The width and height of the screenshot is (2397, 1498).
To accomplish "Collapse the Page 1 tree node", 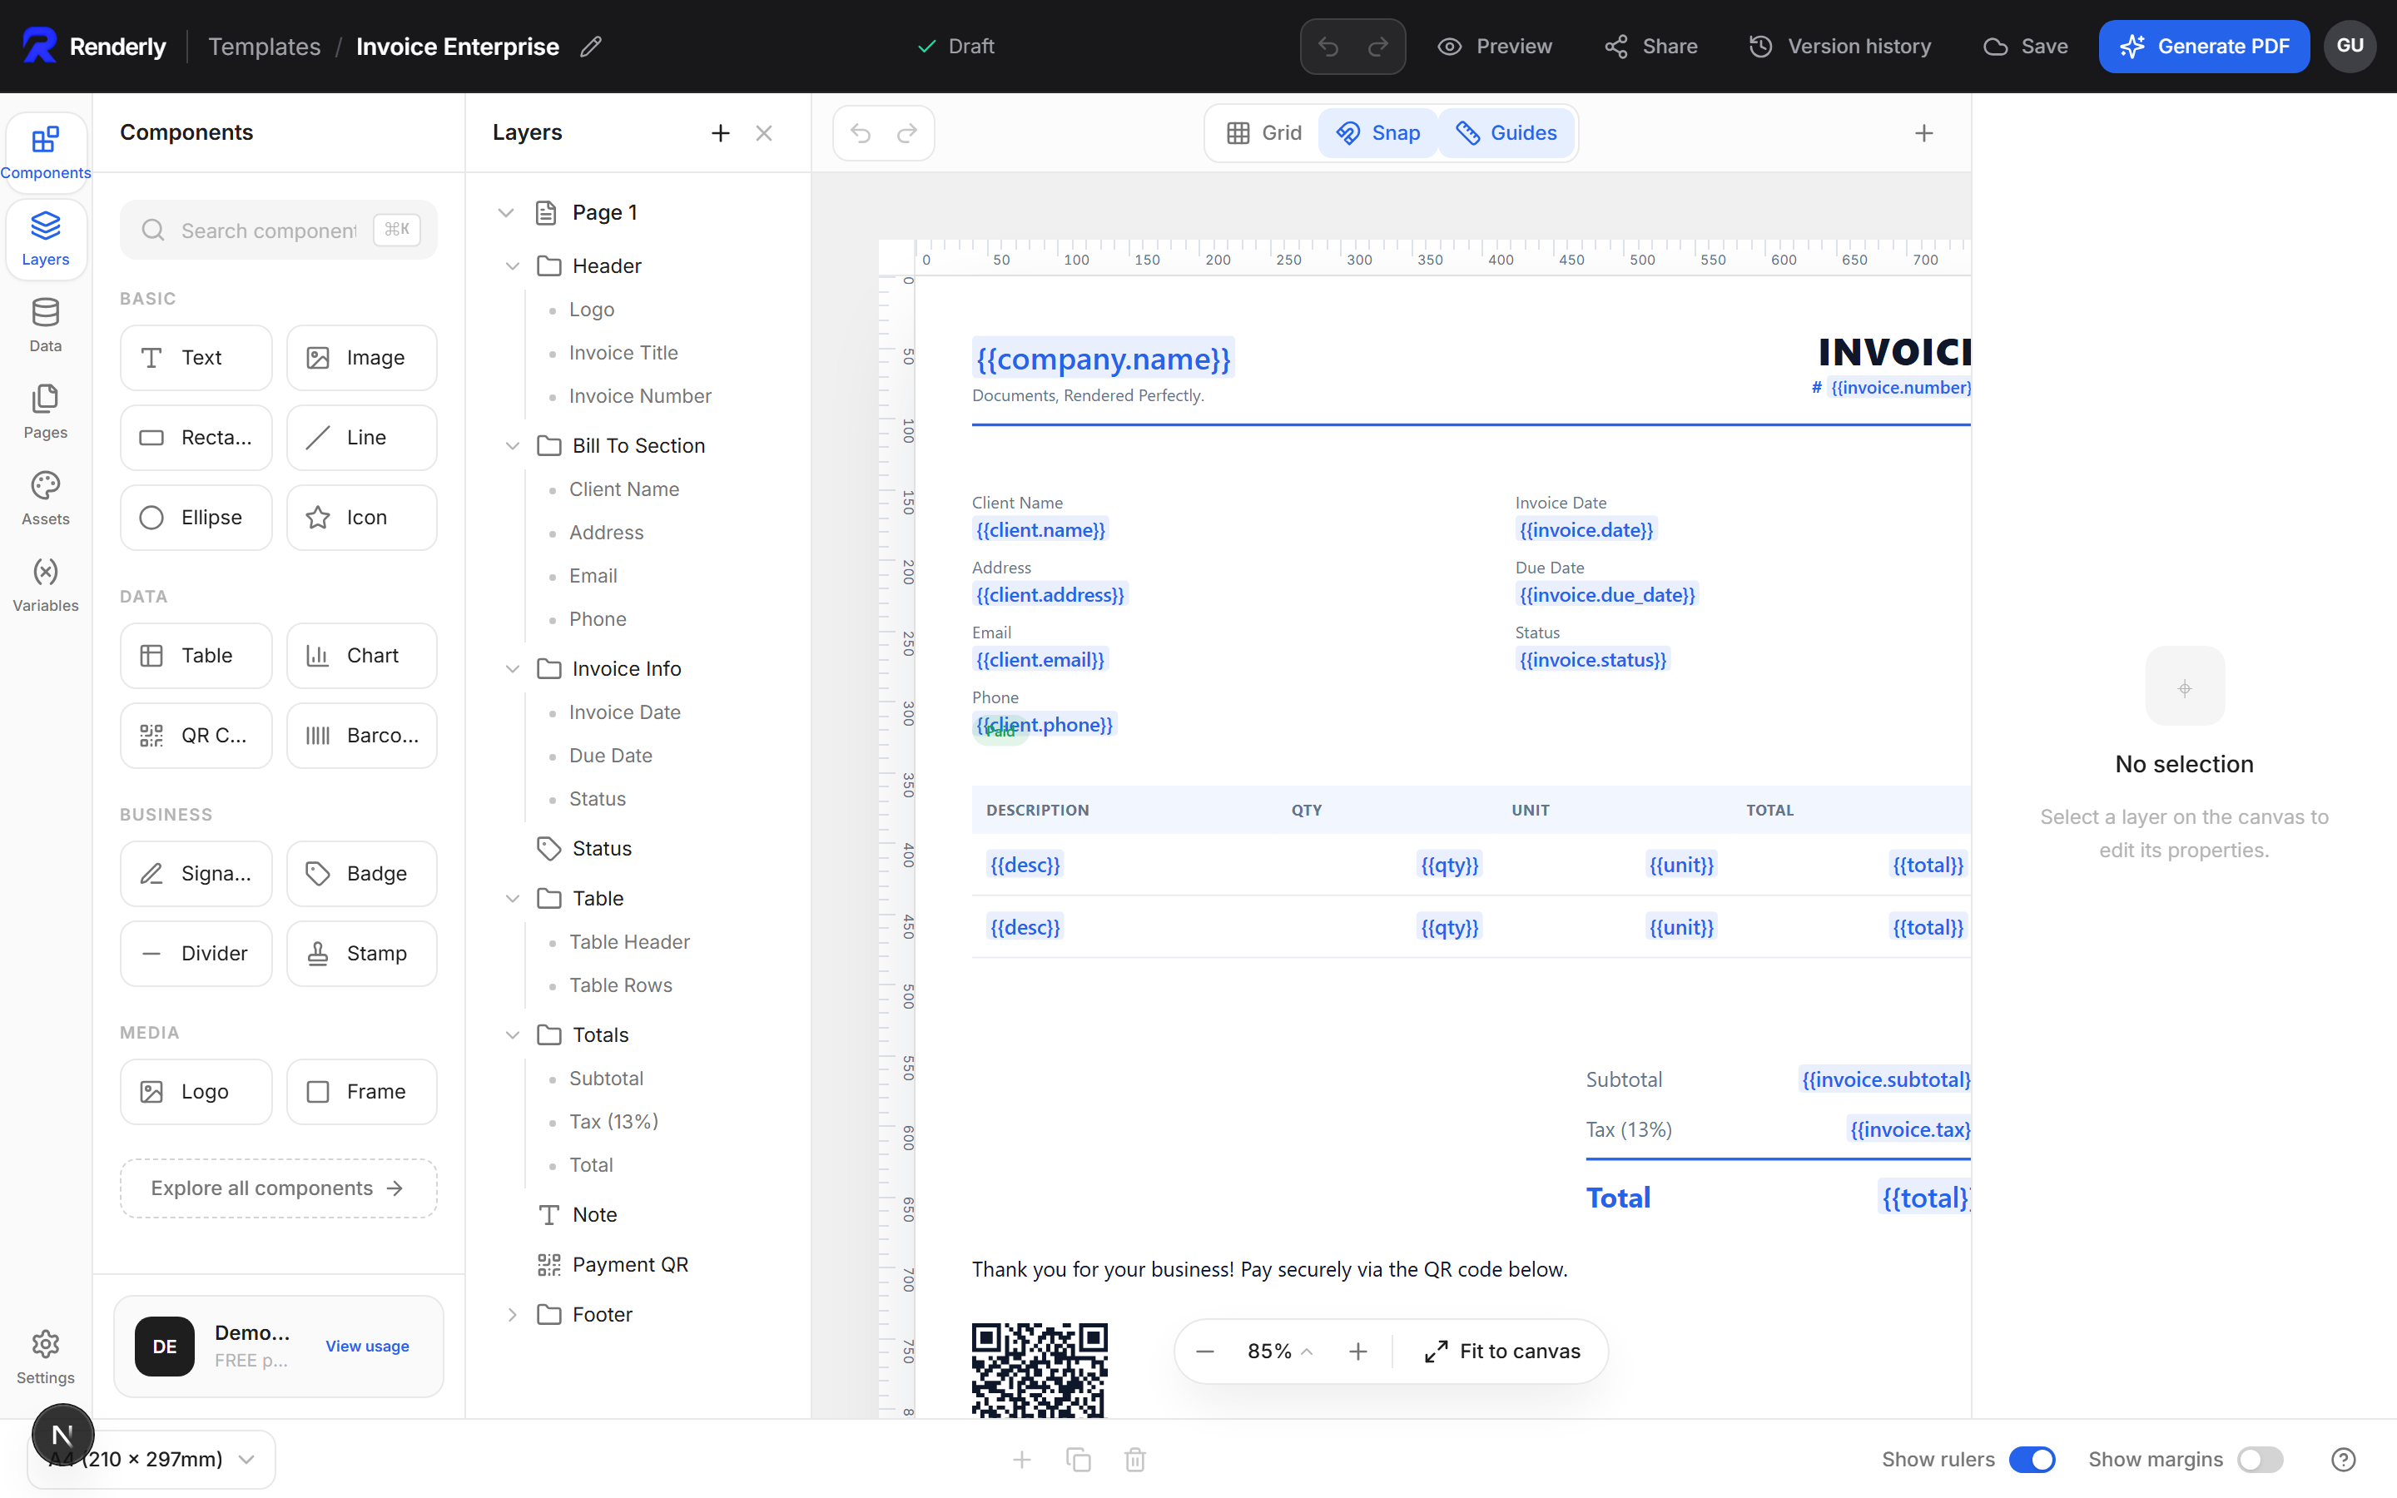I will pos(506,212).
